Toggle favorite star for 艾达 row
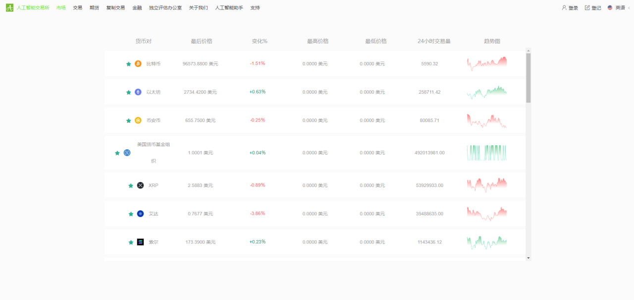The height and width of the screenshot is (300, 634). tap(131, 214)
